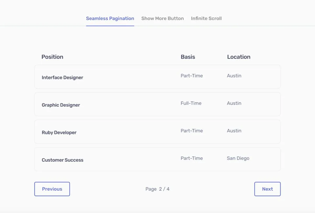Switch to the Show More Button tab

point(162,18)
